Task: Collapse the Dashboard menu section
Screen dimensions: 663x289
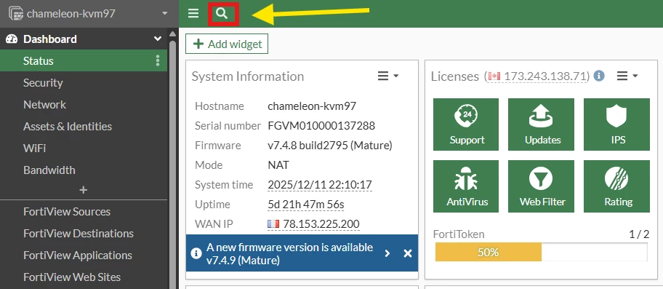Action: 158,39
